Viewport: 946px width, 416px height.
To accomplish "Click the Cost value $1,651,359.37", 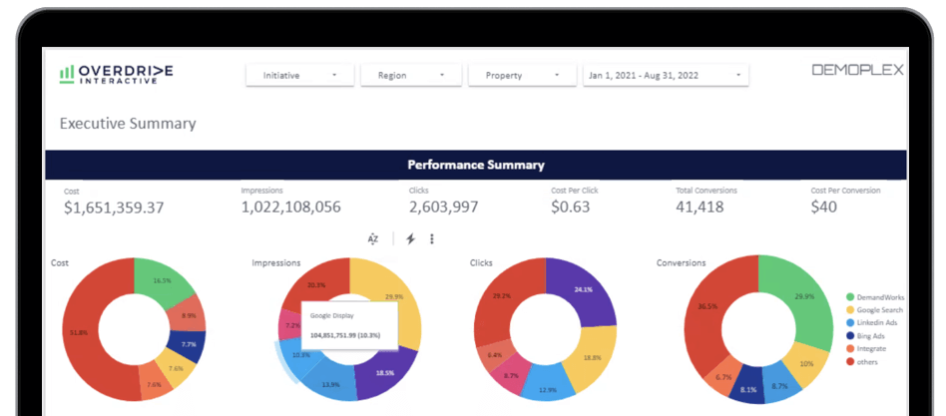I will [x=114, y=208].
